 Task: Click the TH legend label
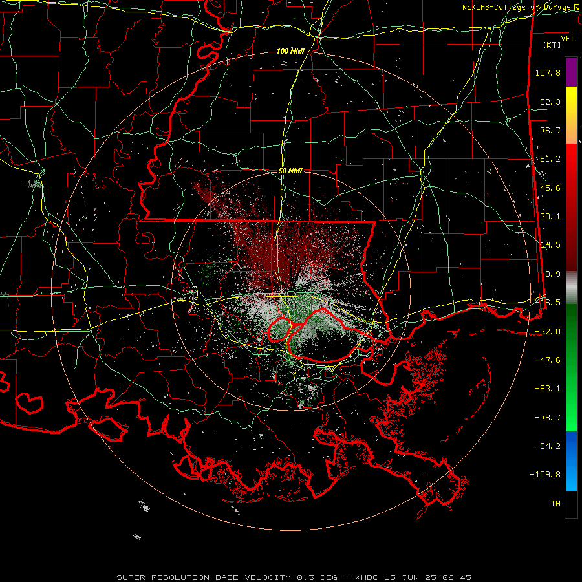click(555, 504)
